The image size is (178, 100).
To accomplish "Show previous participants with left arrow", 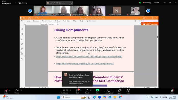I will 30,11.
